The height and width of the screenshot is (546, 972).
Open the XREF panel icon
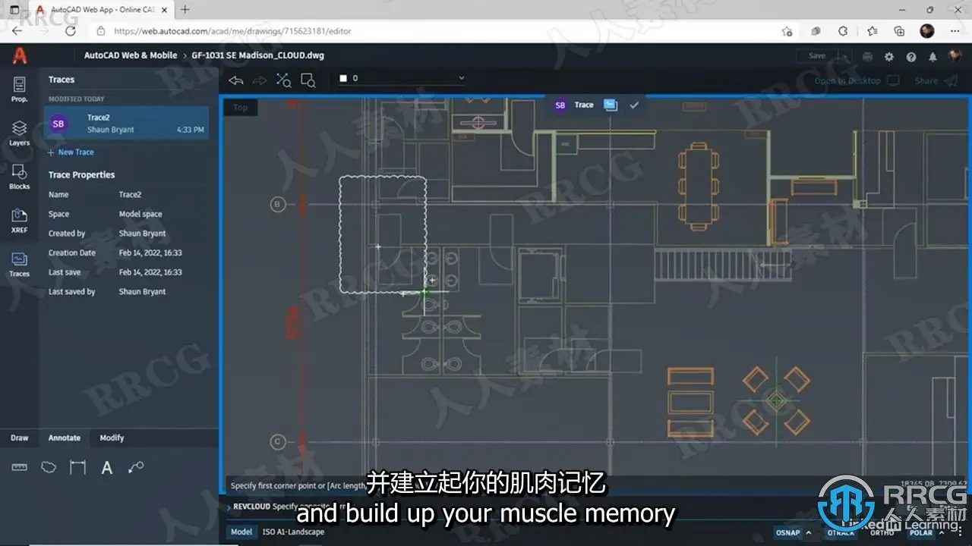click(x=19, y=221)
